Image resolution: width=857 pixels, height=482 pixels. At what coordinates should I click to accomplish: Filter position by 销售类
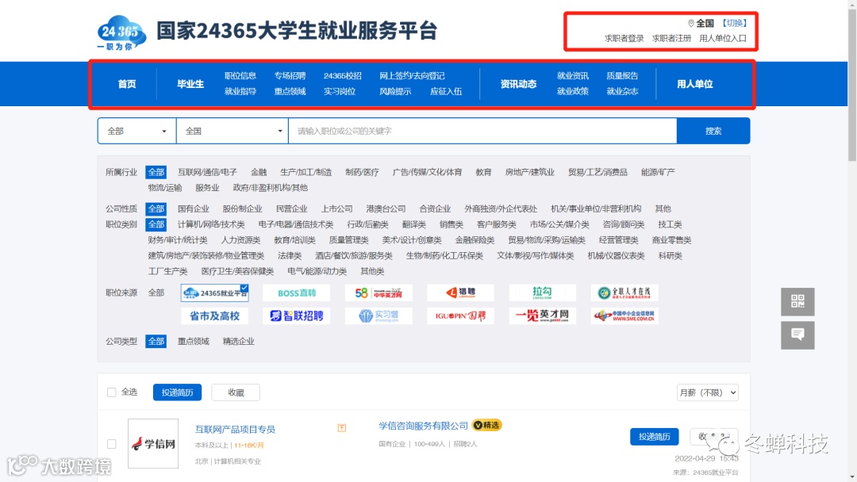pos(451,224)
